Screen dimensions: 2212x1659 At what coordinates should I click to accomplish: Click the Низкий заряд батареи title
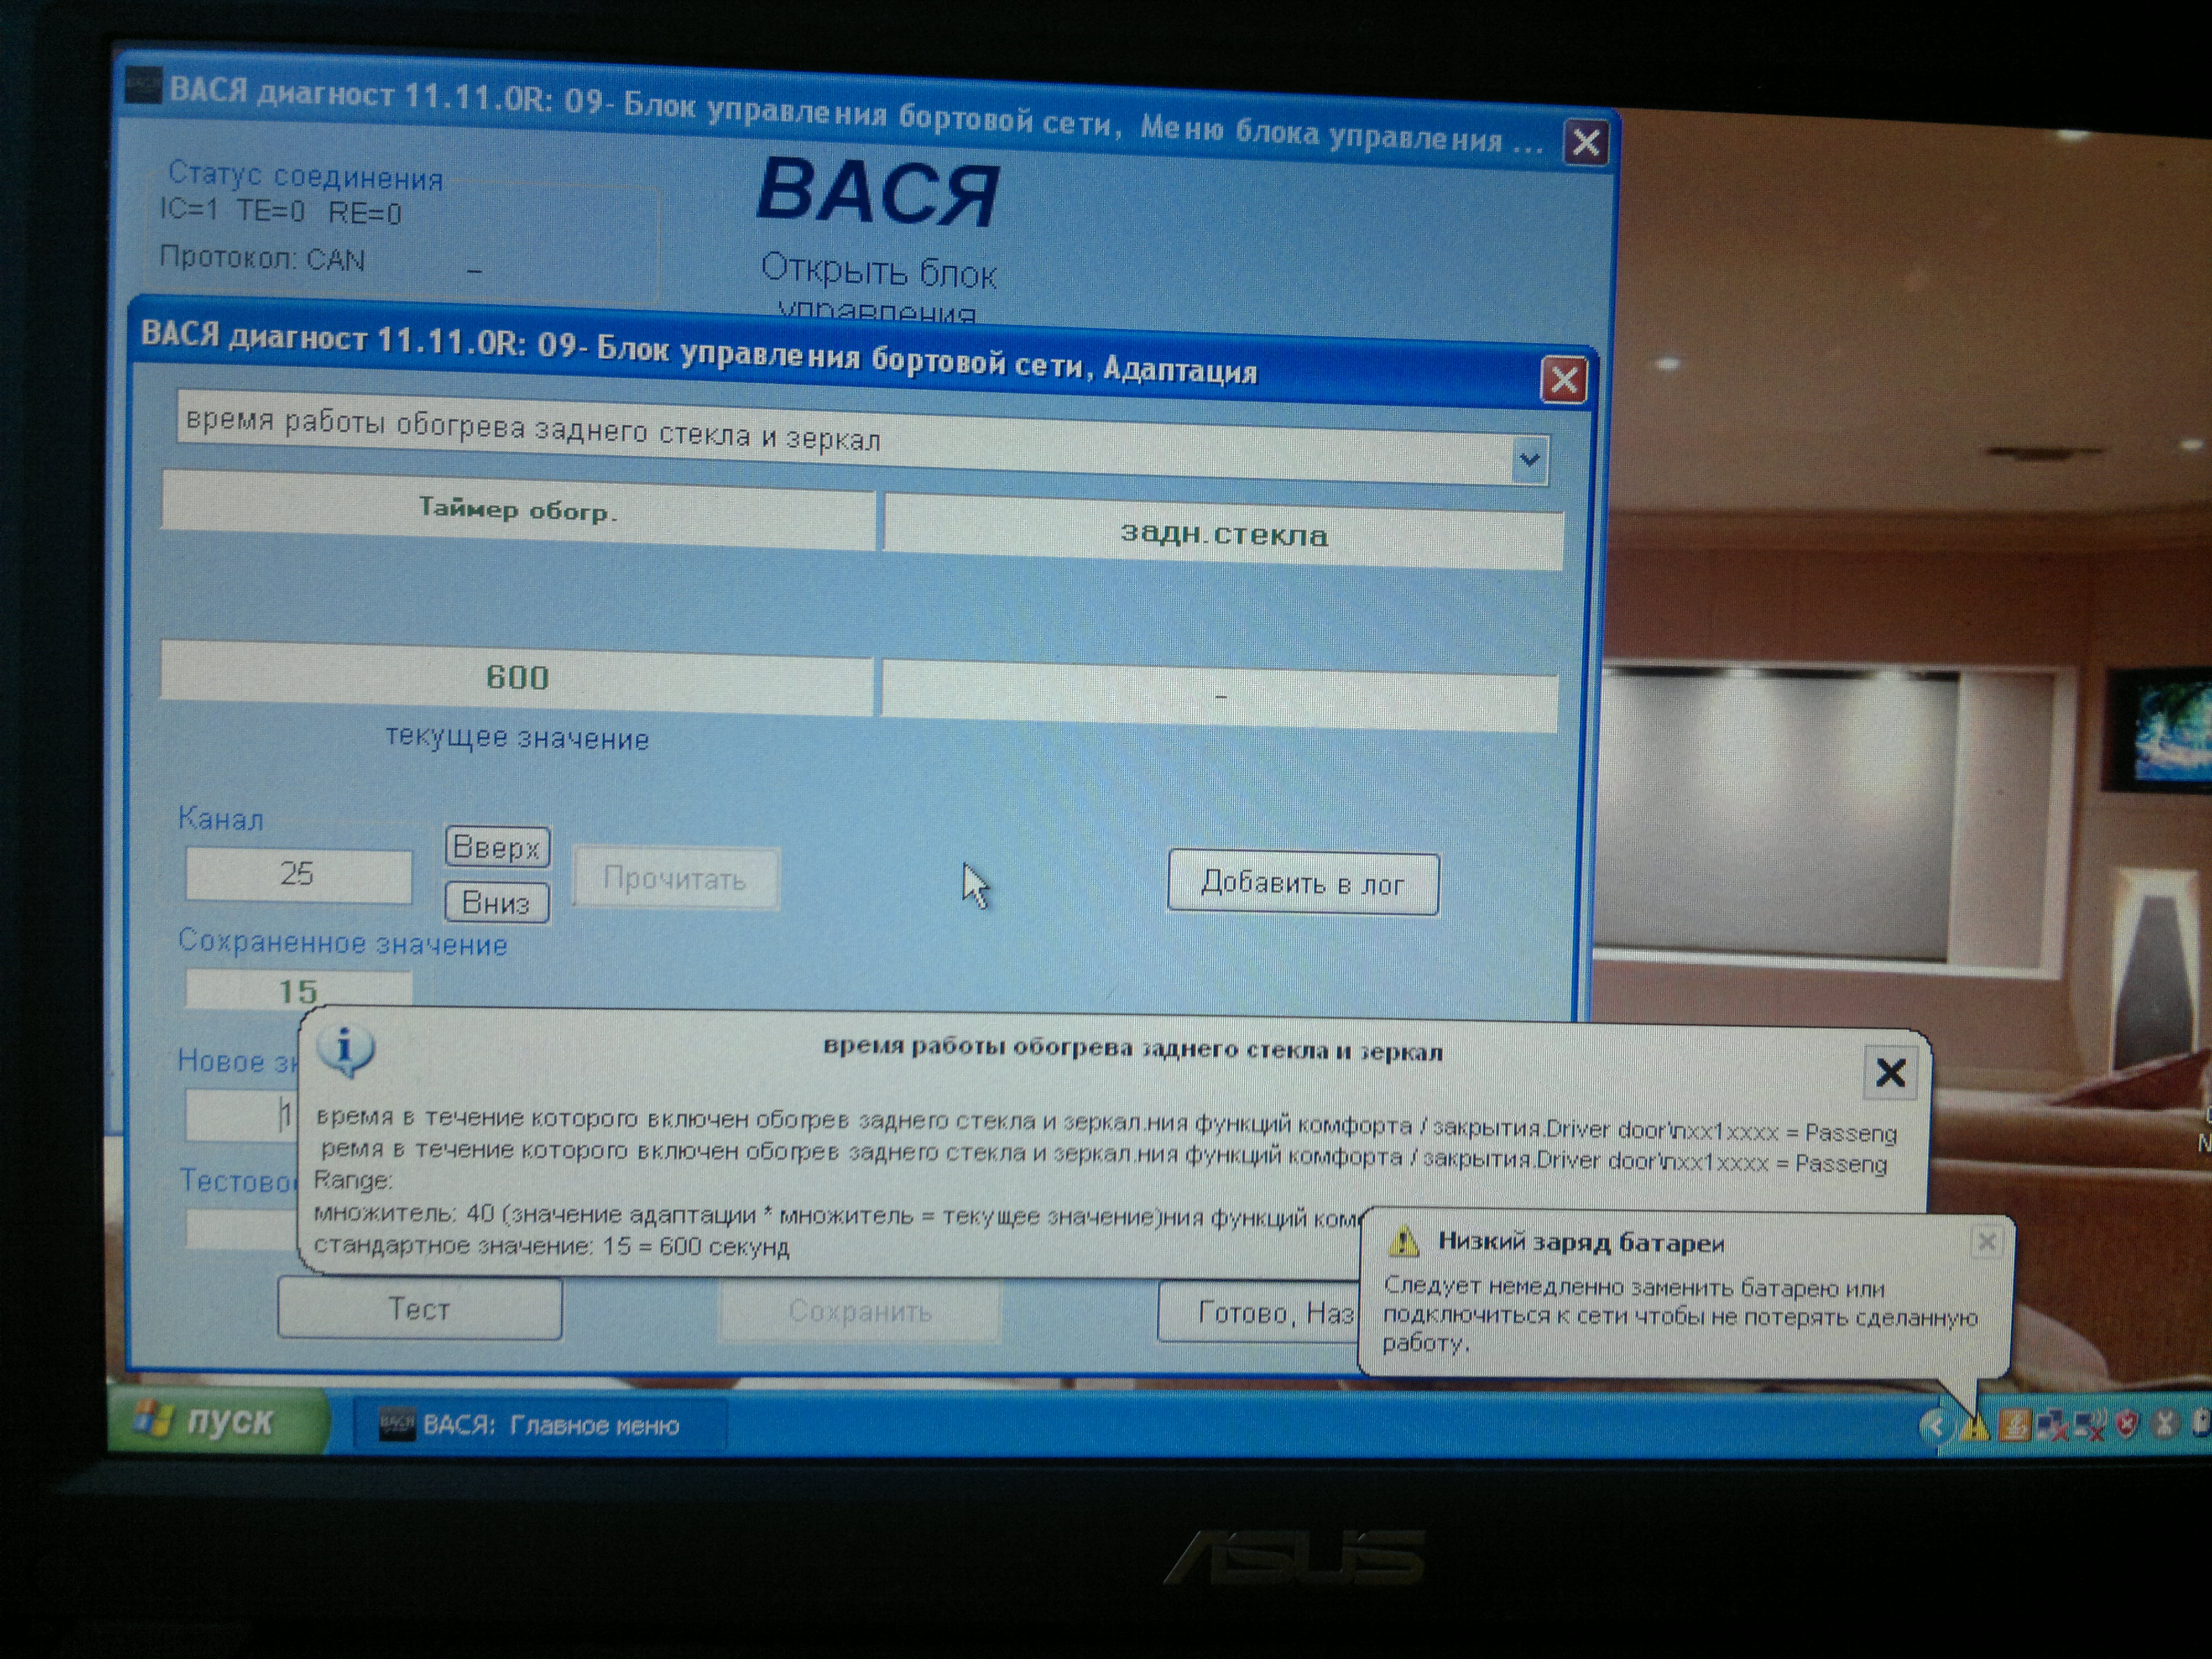pyautogui.click(x=1581, y=1242)
